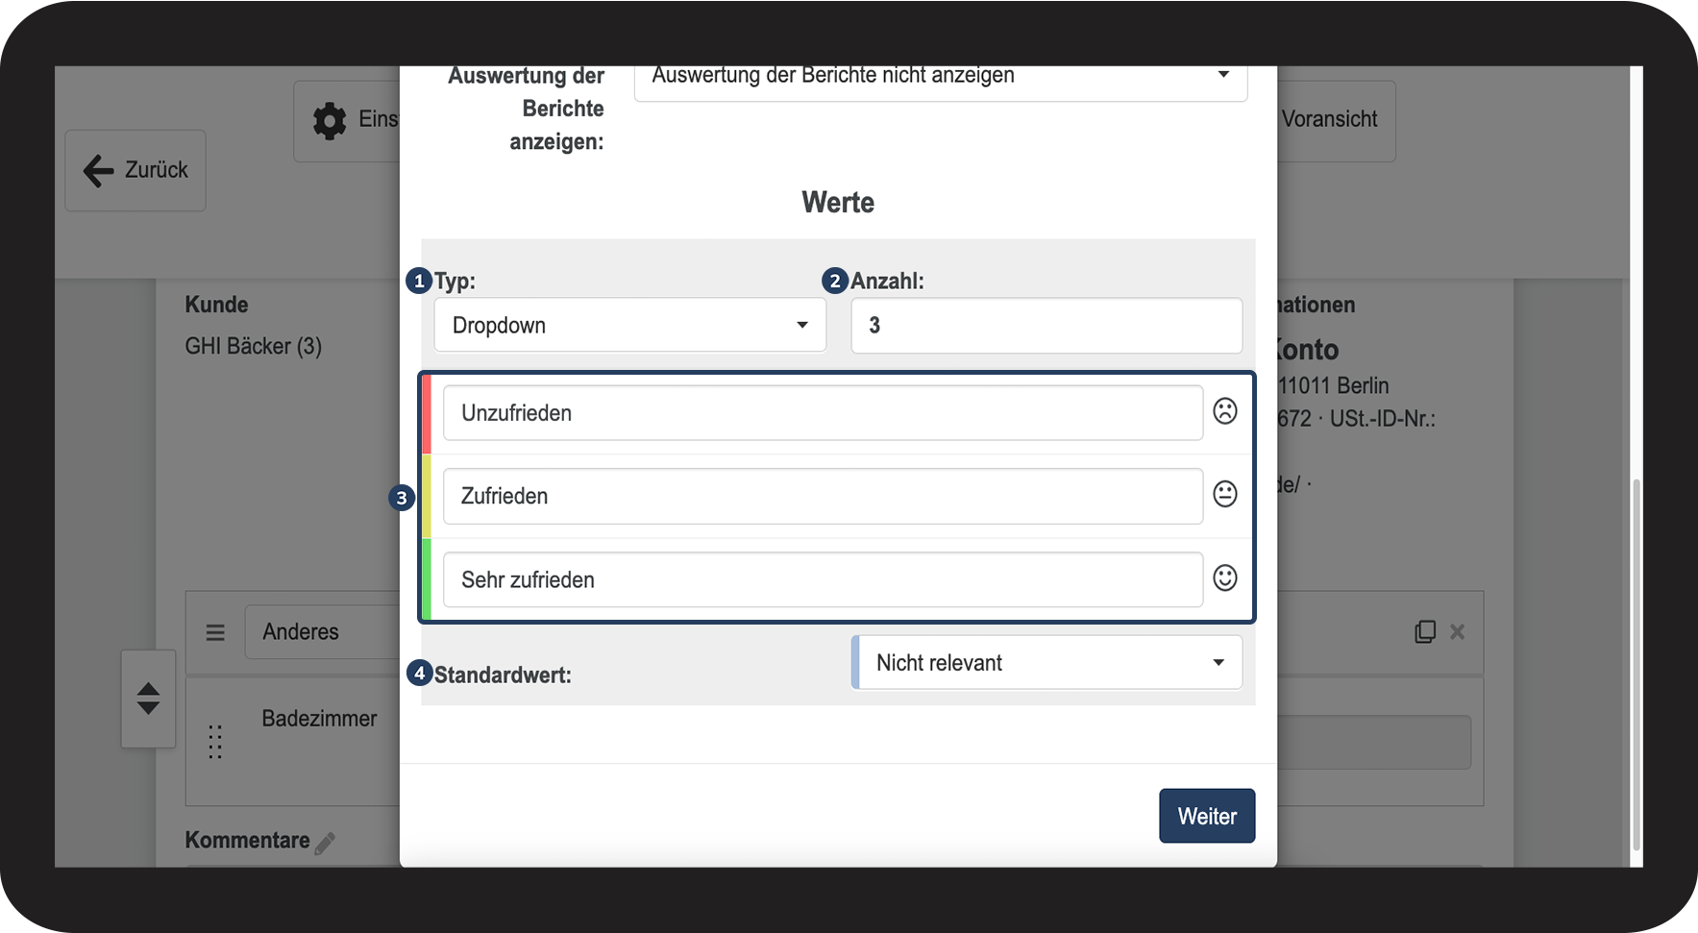This screenshot has height=933, width=1698.
Task: Click the sad smiley icon beside Unzufrieden
Action: pyautogui.click(x=1224, y=411)
